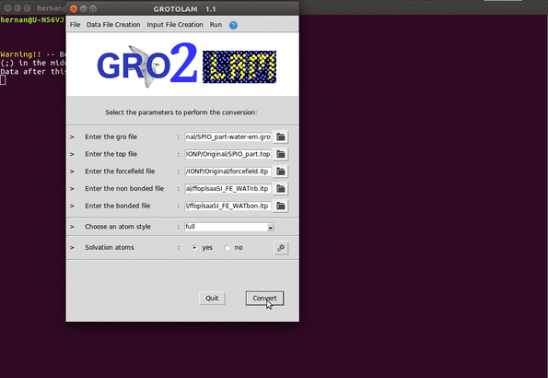Click the gro file path input field
The image size is (548, 378).
(227, 136)
